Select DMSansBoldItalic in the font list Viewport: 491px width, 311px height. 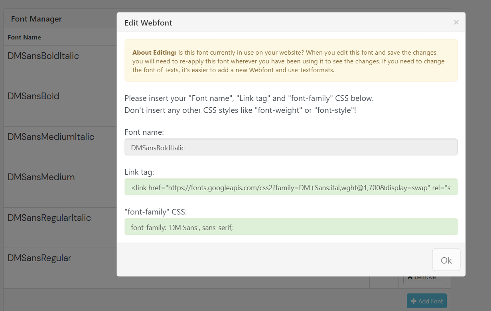(43, 56)
